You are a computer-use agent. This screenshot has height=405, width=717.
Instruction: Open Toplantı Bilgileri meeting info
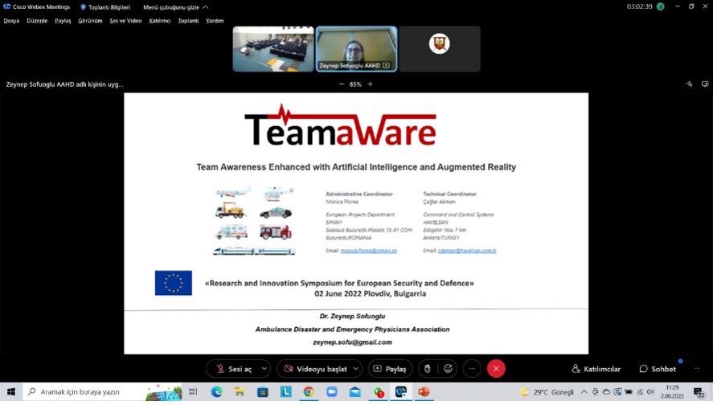pyautogui.click(x=105, y=7)
